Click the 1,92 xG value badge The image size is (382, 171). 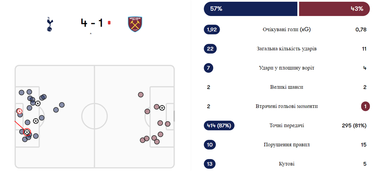point(212,30)
